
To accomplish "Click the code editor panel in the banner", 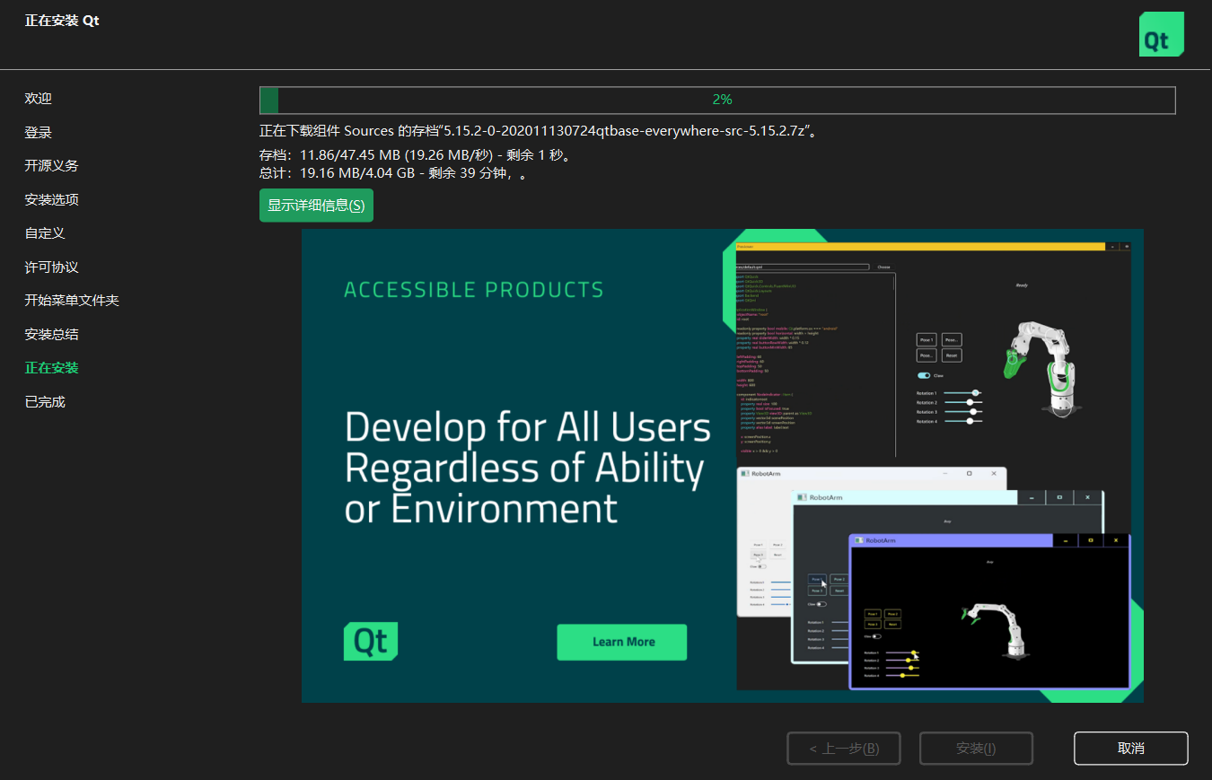I will tap(815, 364).
